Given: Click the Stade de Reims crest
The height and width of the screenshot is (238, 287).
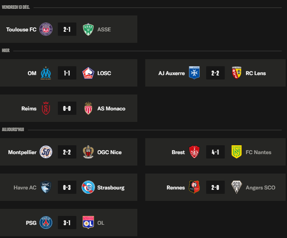Looking at the screenshot, I should pos(46,109).
